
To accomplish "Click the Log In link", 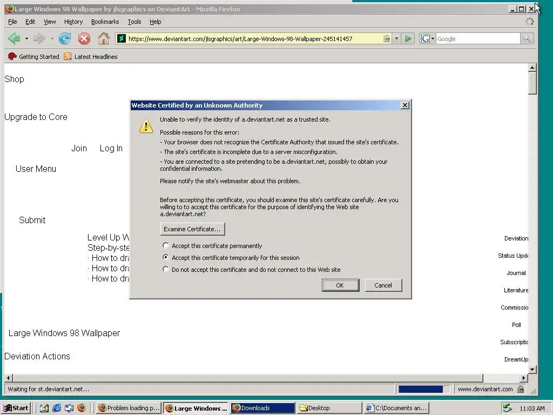I will point(111,148).
